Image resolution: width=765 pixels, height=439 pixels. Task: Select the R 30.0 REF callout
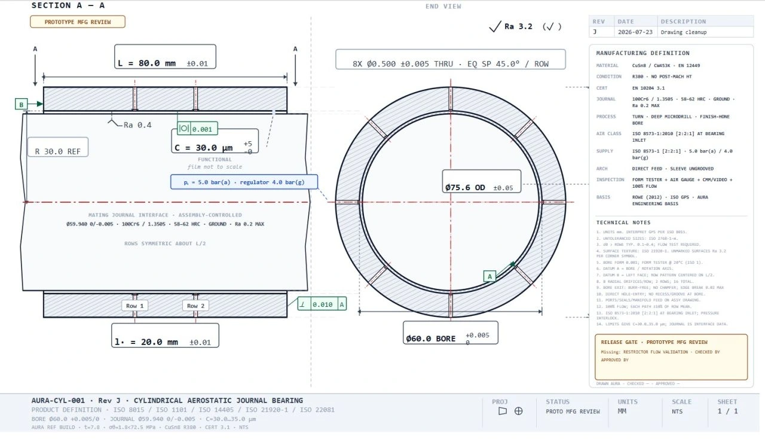click(58, 147)
